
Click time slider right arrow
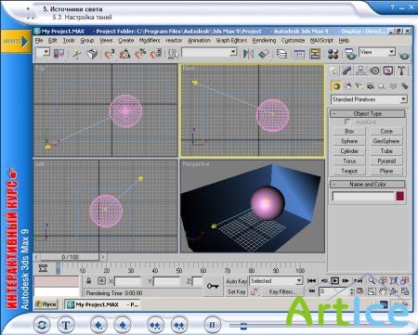pos(103,257)
